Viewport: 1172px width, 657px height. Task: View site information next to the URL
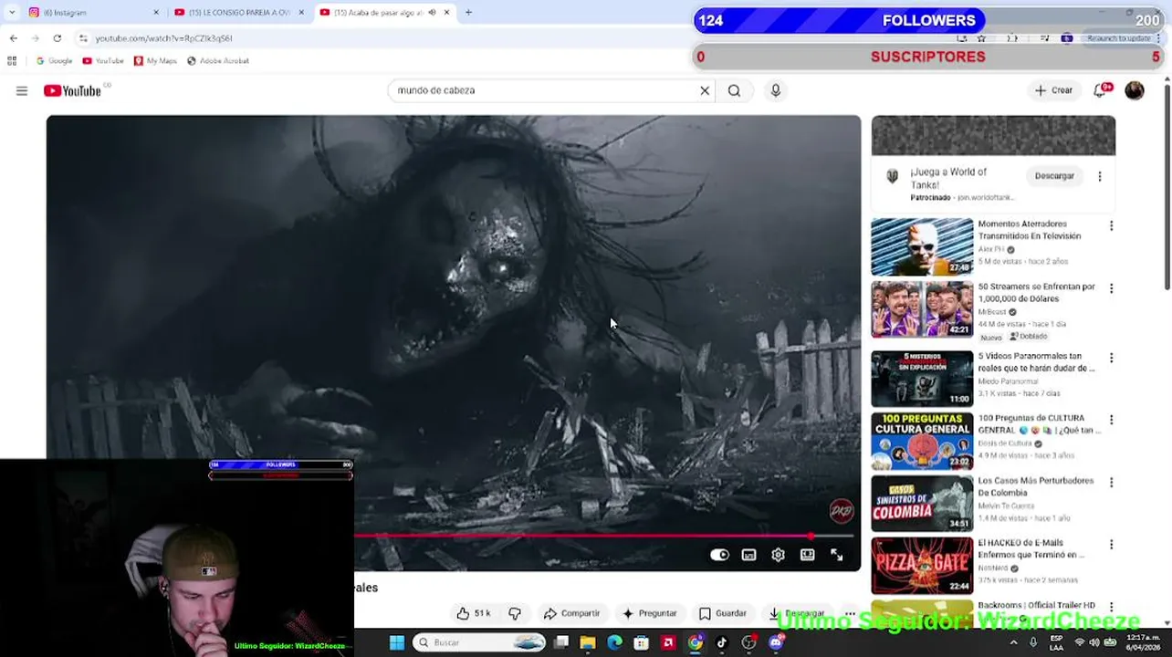point(83,38)
